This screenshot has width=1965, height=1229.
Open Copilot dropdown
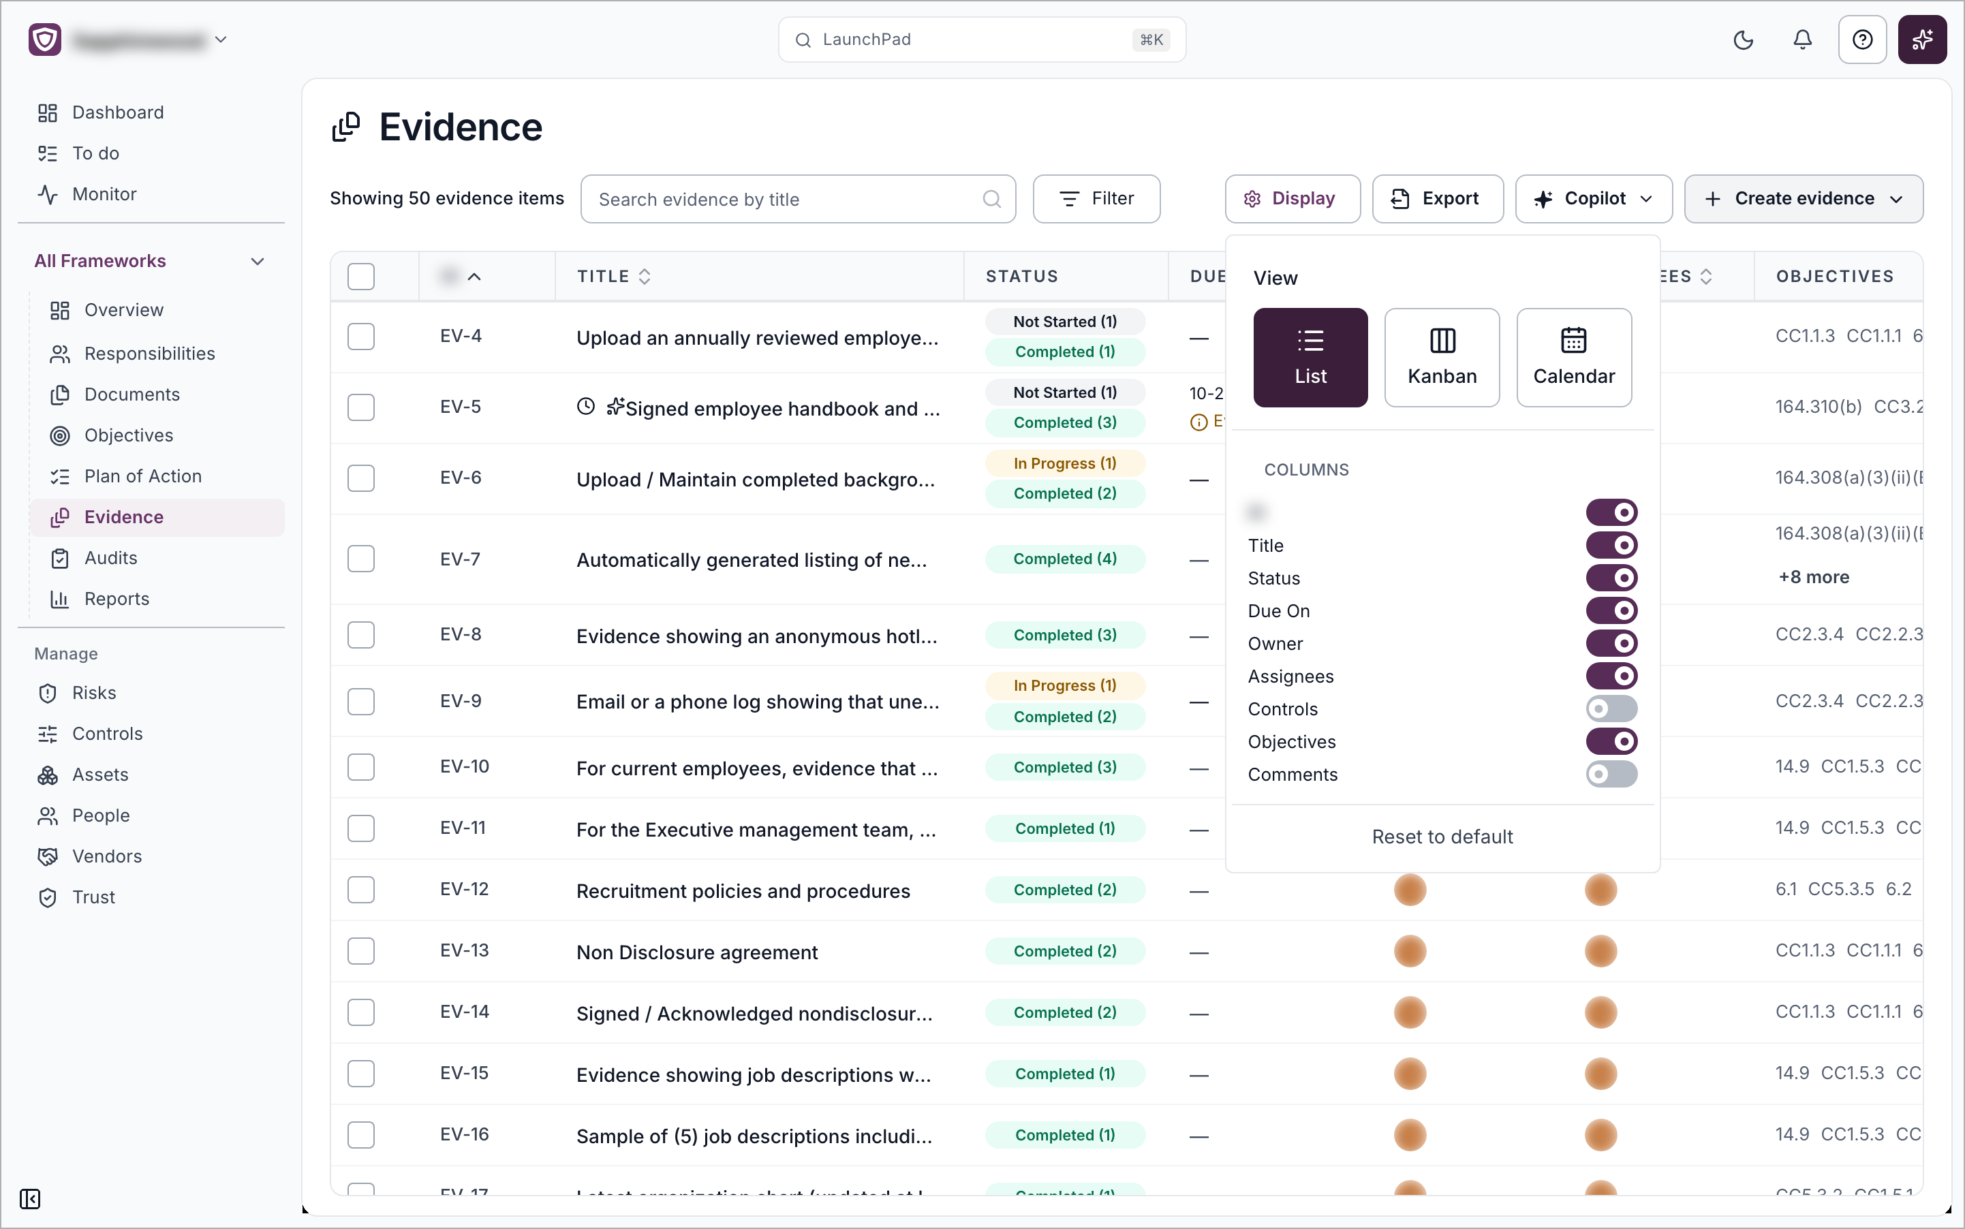[1594, 199]
